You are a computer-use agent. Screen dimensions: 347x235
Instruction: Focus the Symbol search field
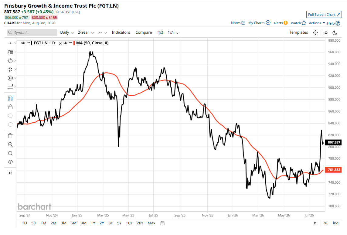click(x=32, y=32)
